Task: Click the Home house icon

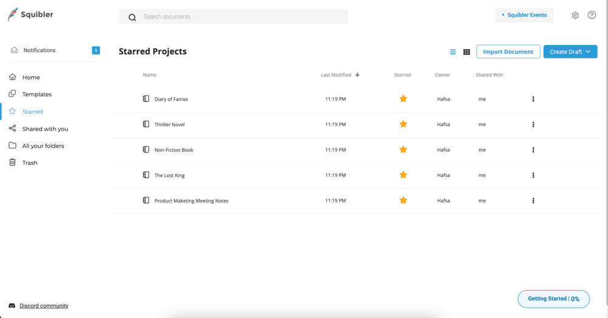Action: [x=12, y=77]
